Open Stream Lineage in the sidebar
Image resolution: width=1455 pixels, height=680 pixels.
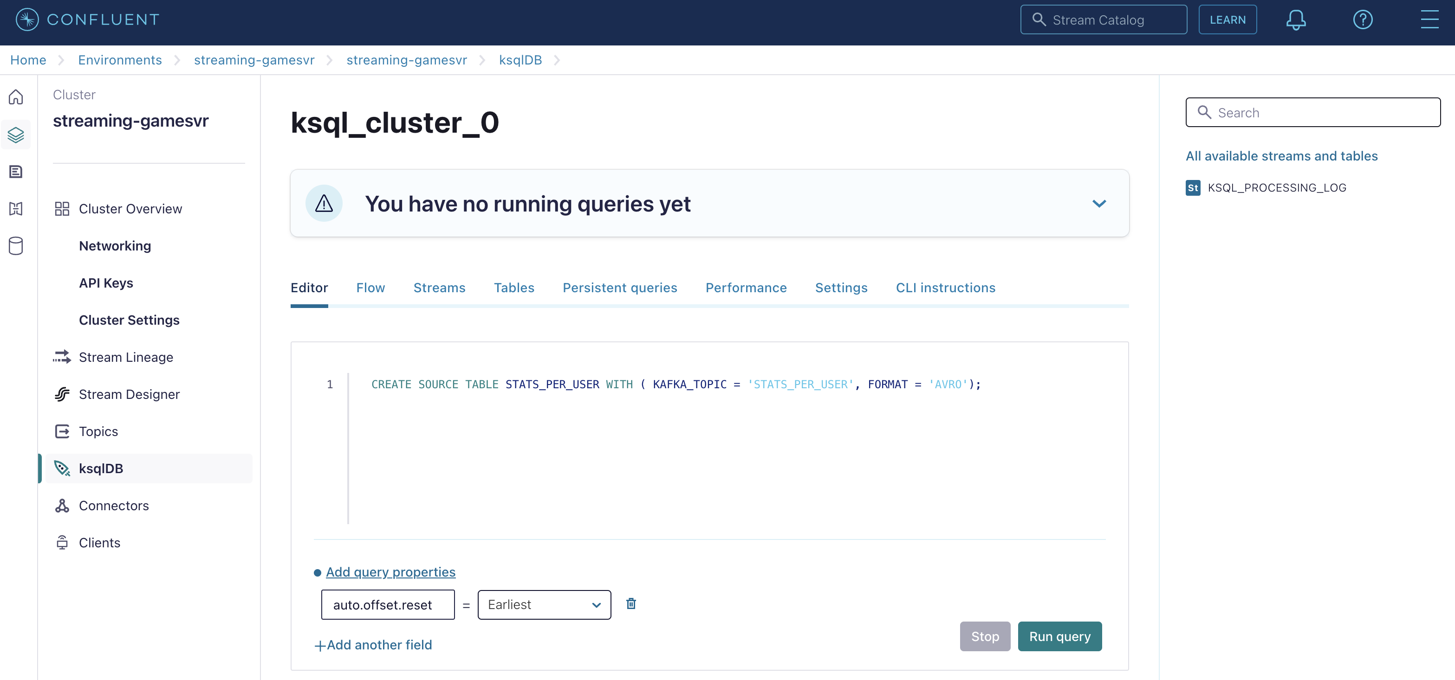point(126,357)
